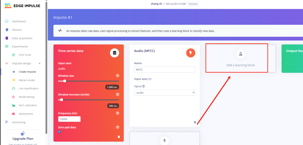The height and width of the screenshot is (145, 303).
Task: Open the EON Tuner page
Action: click(x=25, y=55)
